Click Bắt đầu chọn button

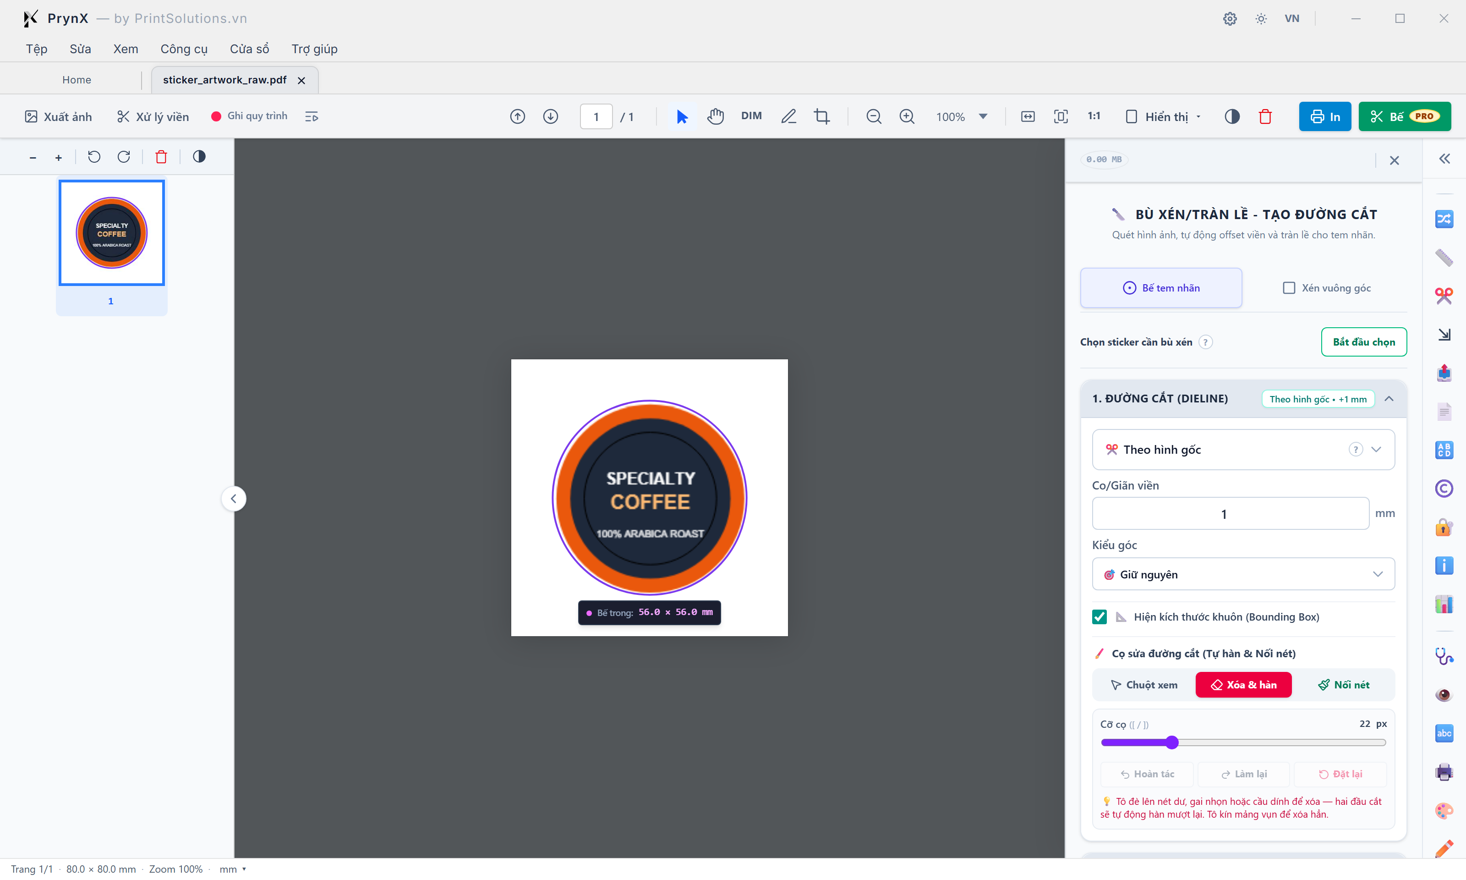click(x=1363, y=342)
